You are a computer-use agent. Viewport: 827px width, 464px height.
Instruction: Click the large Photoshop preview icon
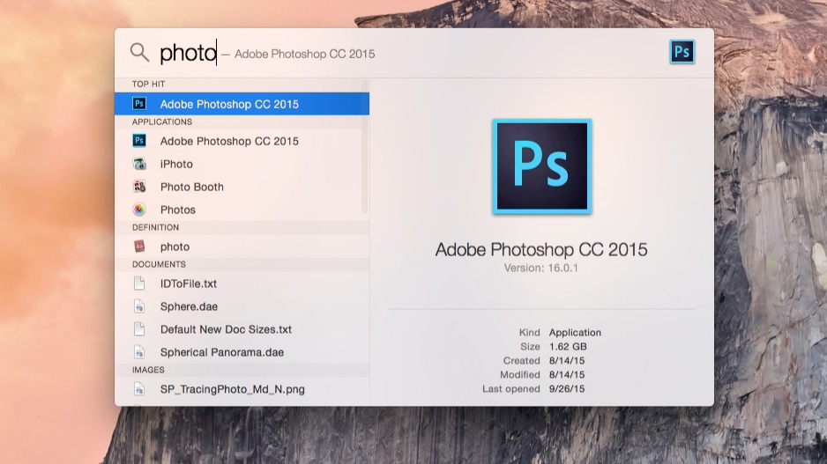coord(541,166)
